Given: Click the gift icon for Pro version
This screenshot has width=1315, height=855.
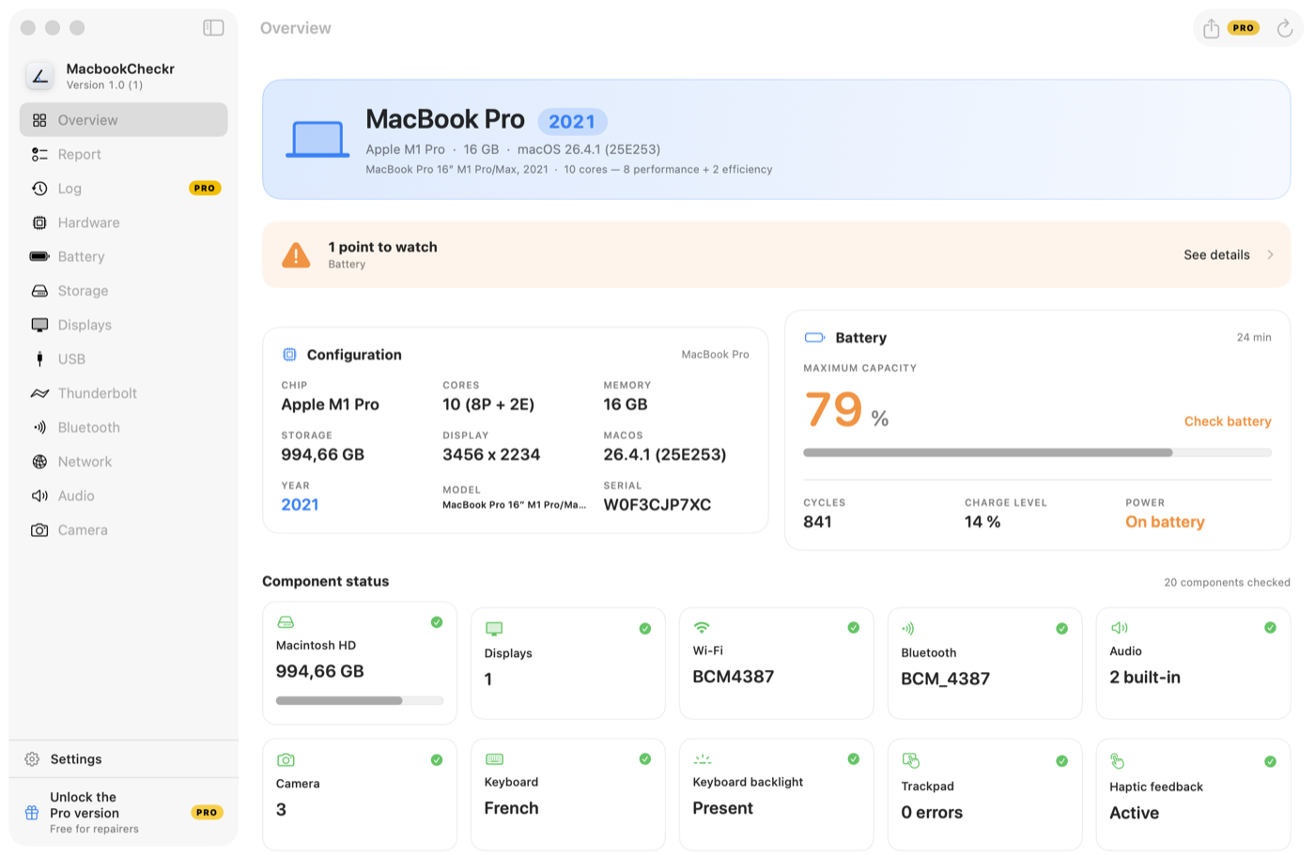Looking at the screenshot, I should tap(32, 813).
